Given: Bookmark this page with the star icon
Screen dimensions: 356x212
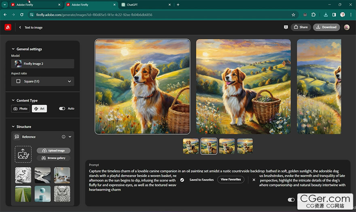Looking at the screenshot, I should point(293,15).
